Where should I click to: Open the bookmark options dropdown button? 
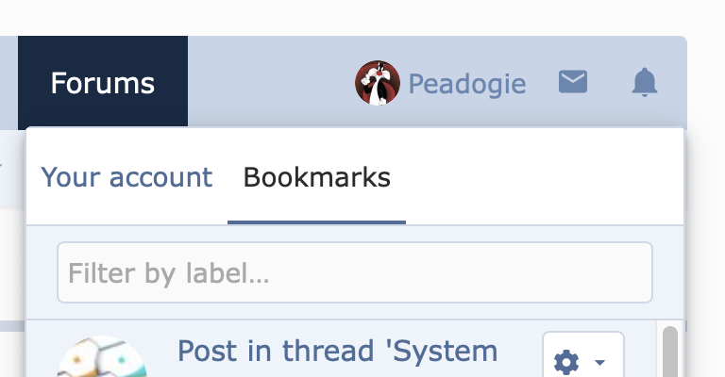pos(583,354)
